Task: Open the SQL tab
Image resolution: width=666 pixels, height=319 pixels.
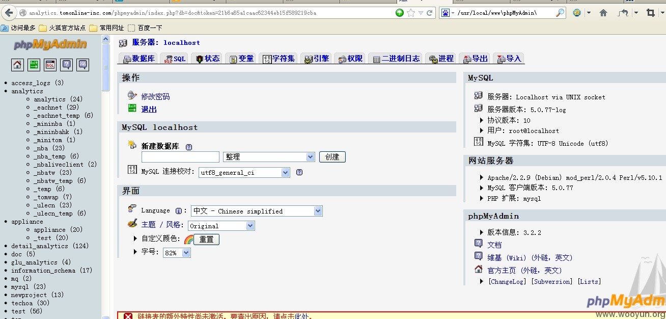Action: point(174,59)
